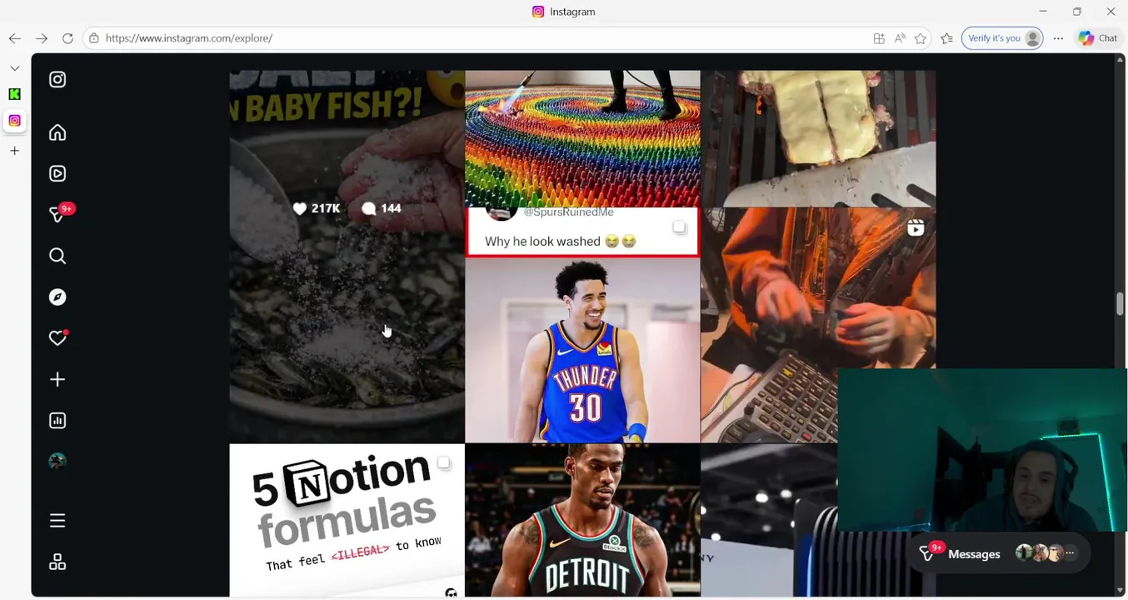The width and height of the screenshot is (1128, 600).
Task: Click the scrollbar down arrow
Action: coord(1120,591)
